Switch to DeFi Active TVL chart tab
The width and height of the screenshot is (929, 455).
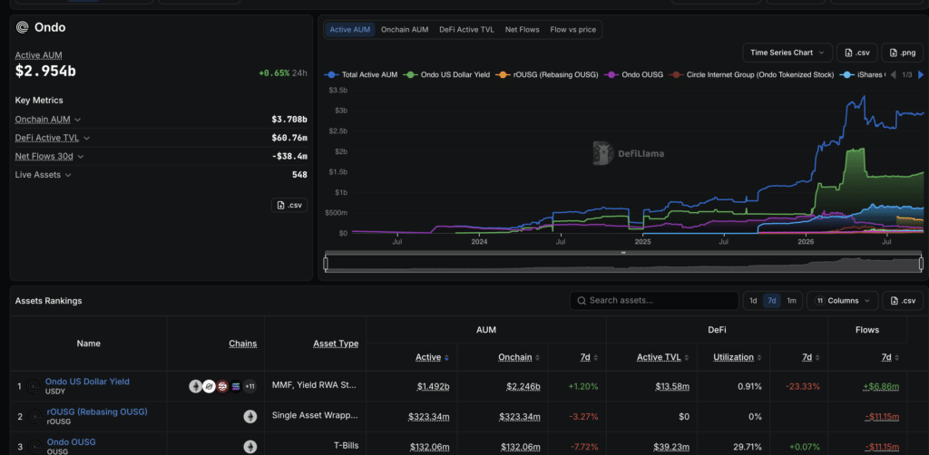[466, 30]
